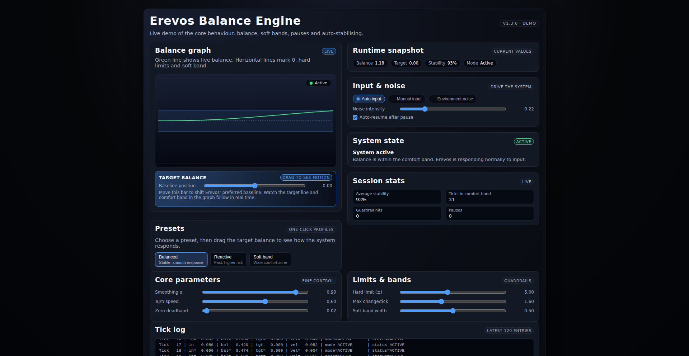Switch to Manual input mode
Screen dimensions: 689x356
[x=407, y=99]
